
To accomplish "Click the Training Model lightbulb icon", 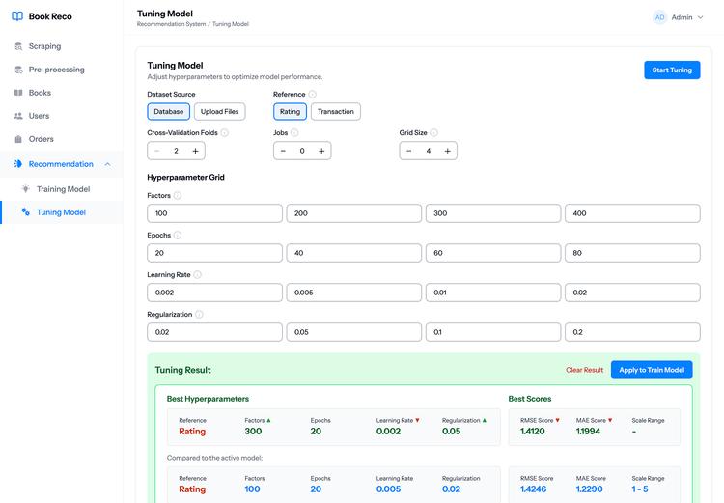I will pos(26,189).
